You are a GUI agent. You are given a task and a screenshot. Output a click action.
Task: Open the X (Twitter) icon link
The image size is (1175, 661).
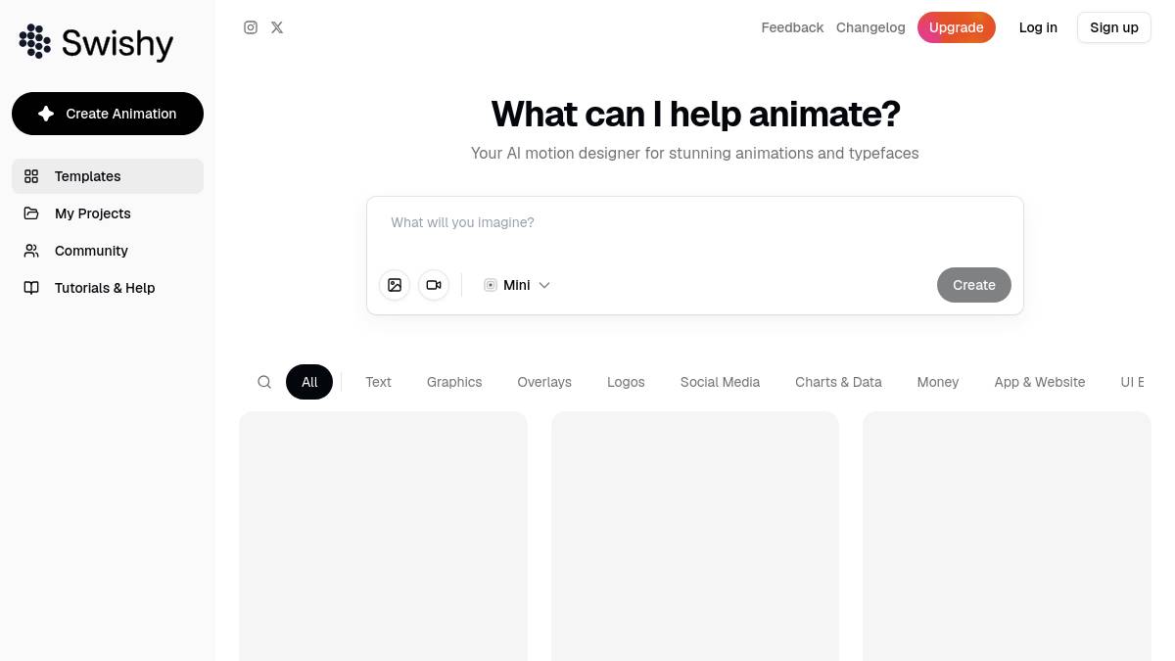277,27
